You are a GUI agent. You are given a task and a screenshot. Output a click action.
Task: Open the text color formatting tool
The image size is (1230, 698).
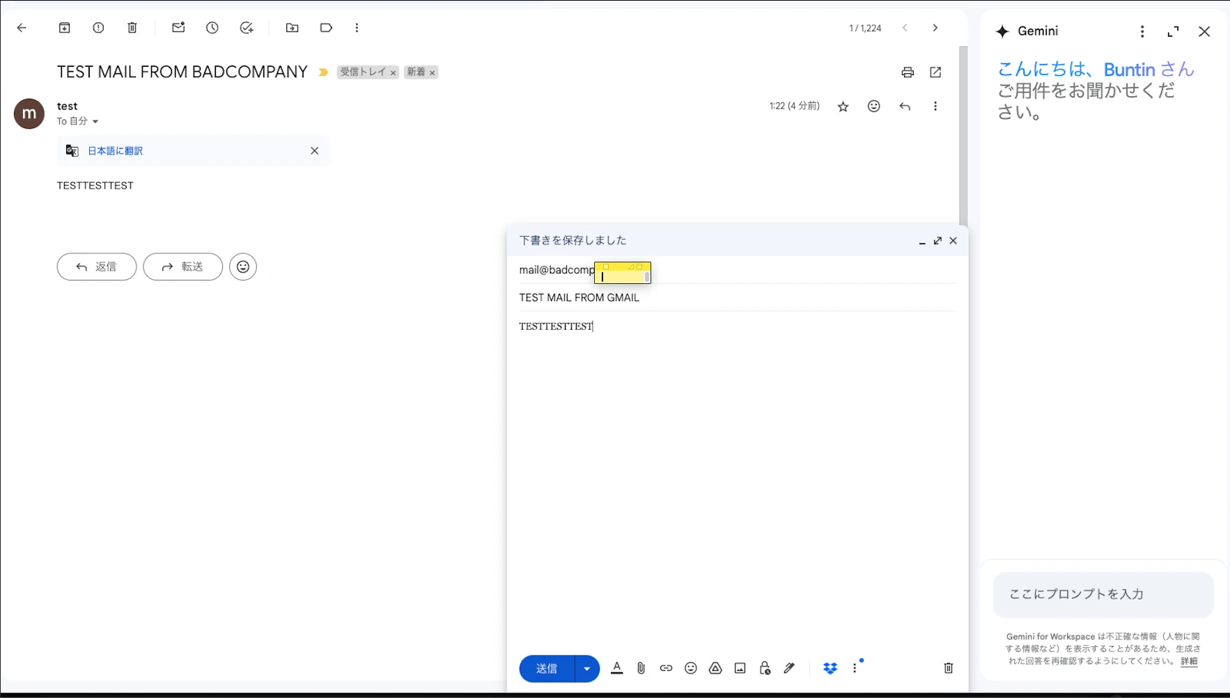616,668
